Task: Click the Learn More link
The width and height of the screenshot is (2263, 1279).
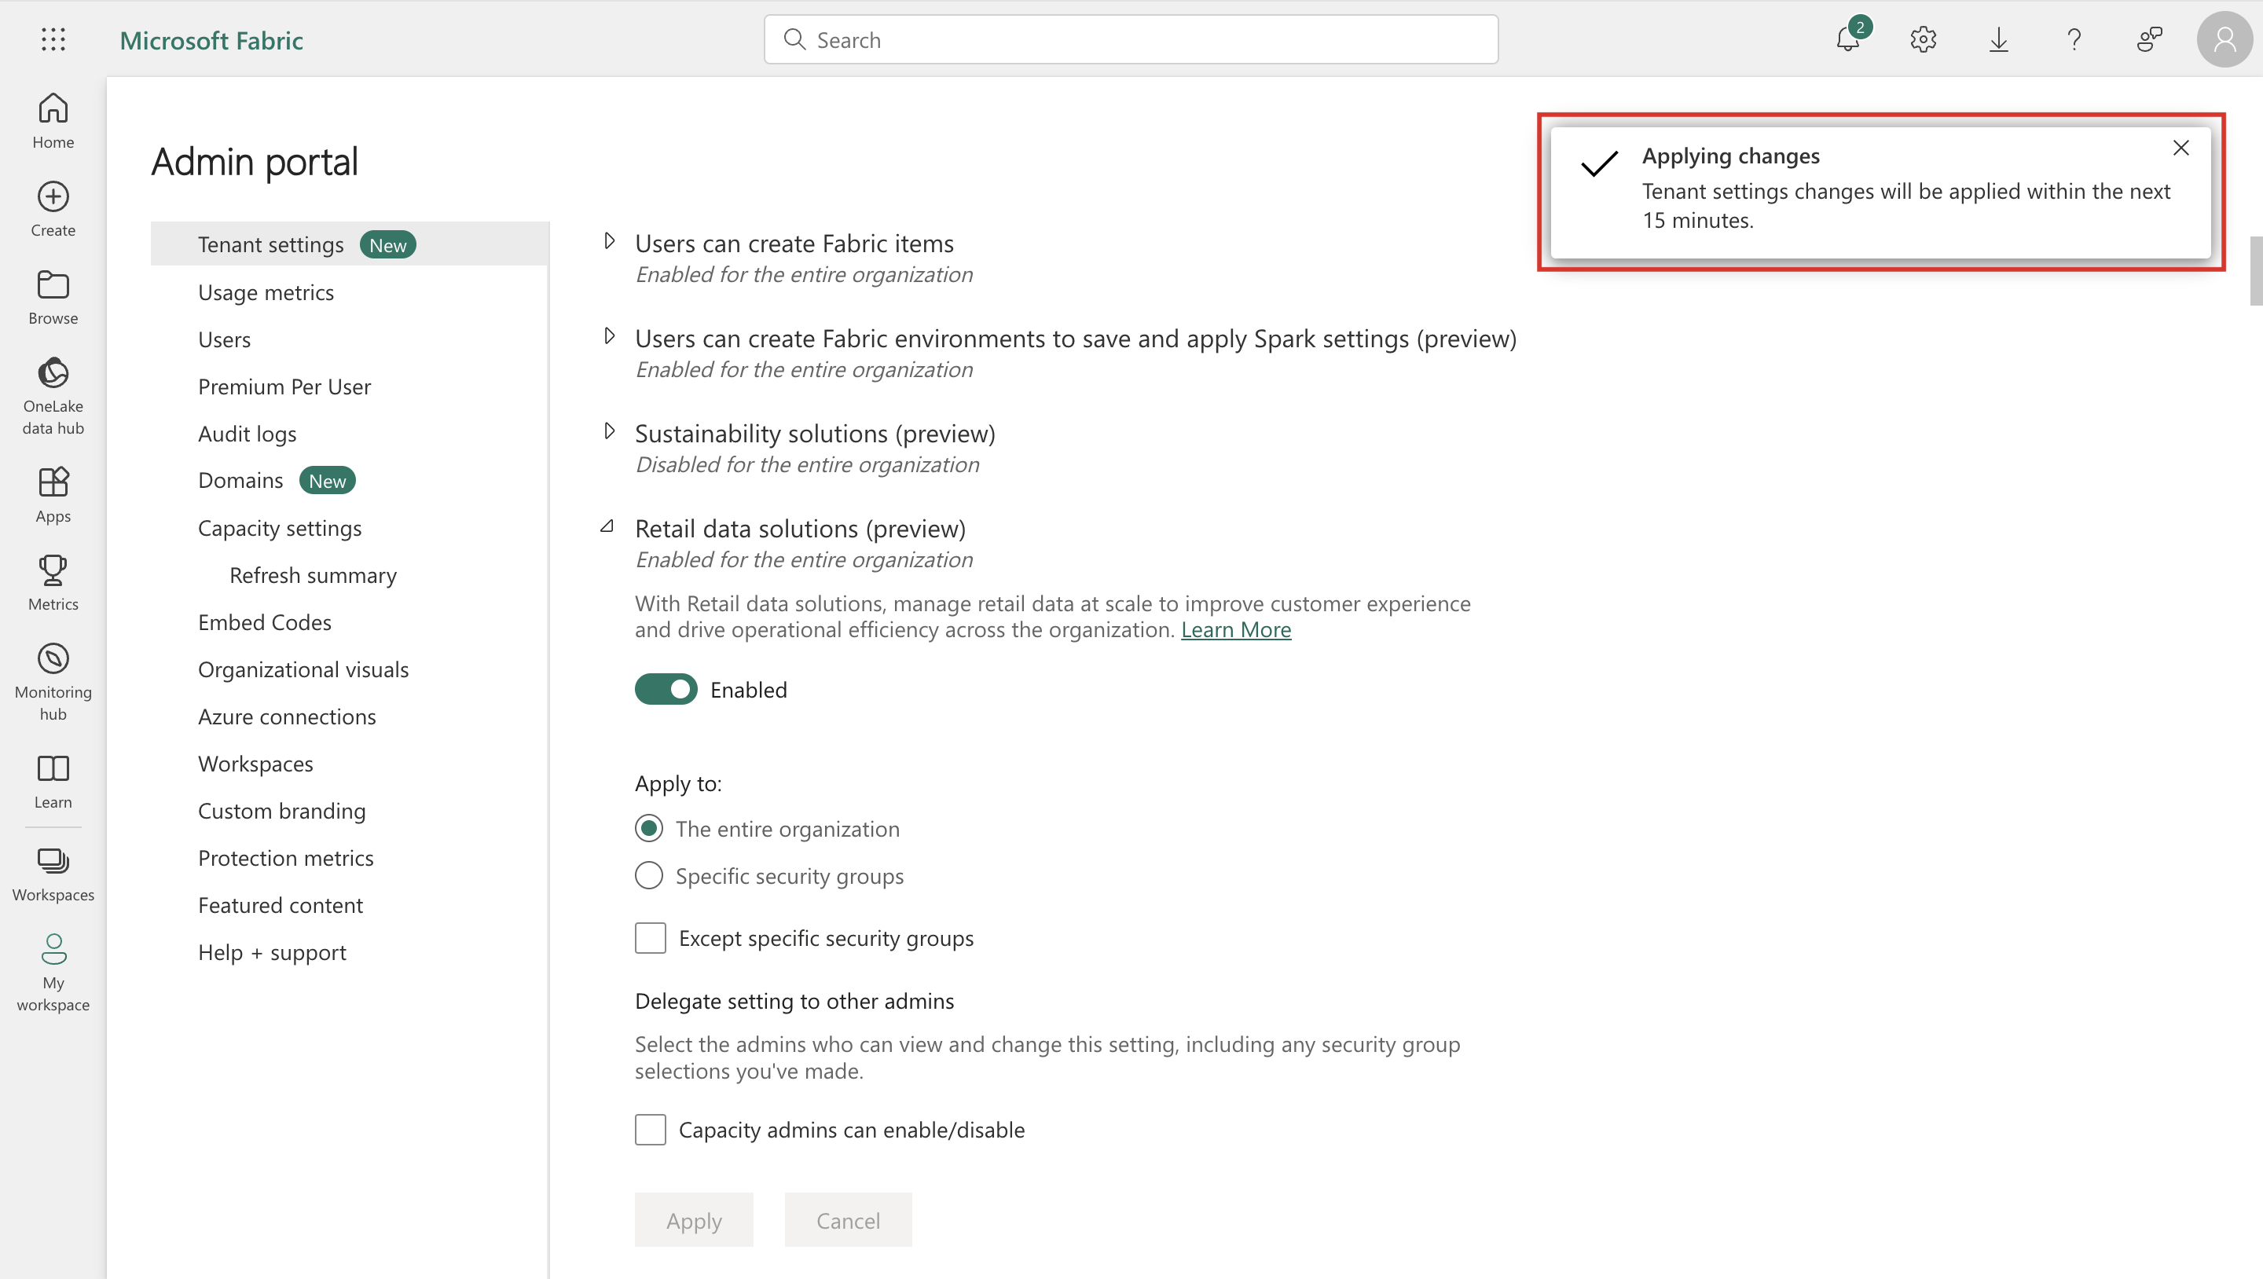Action: click(1235, 630)
